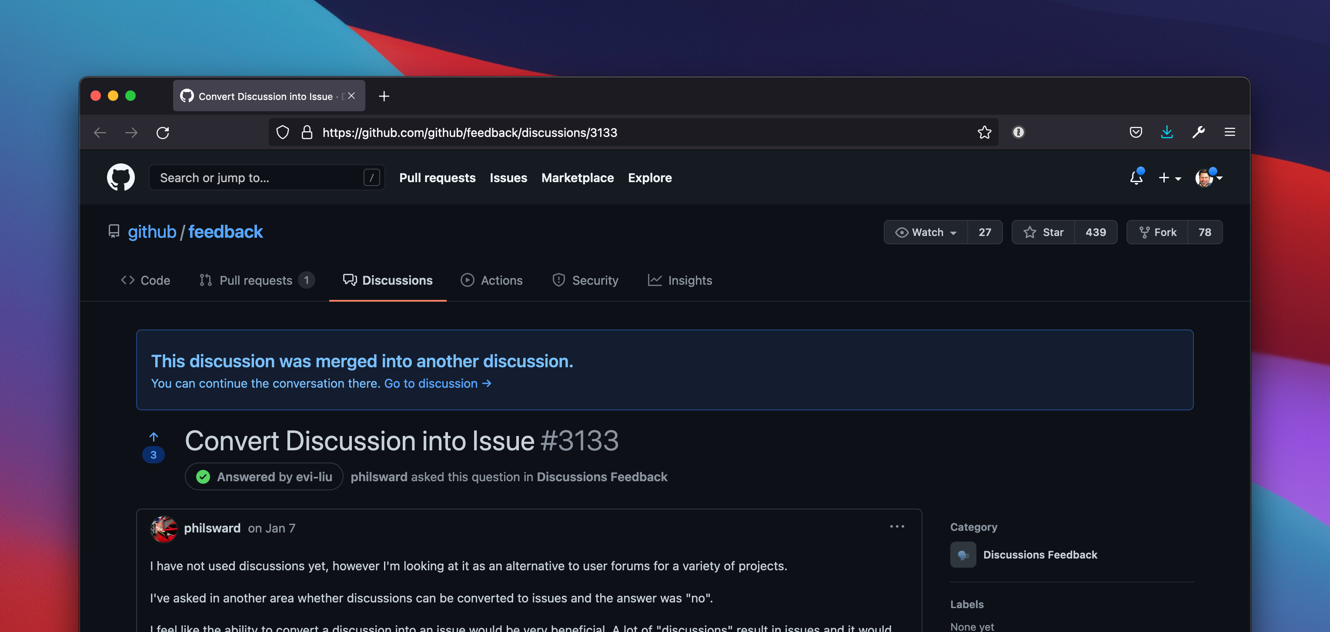This screenshot has height=632, width=1330.
Task: Open the user avatar menu
Action: [x=1209, y=177]
